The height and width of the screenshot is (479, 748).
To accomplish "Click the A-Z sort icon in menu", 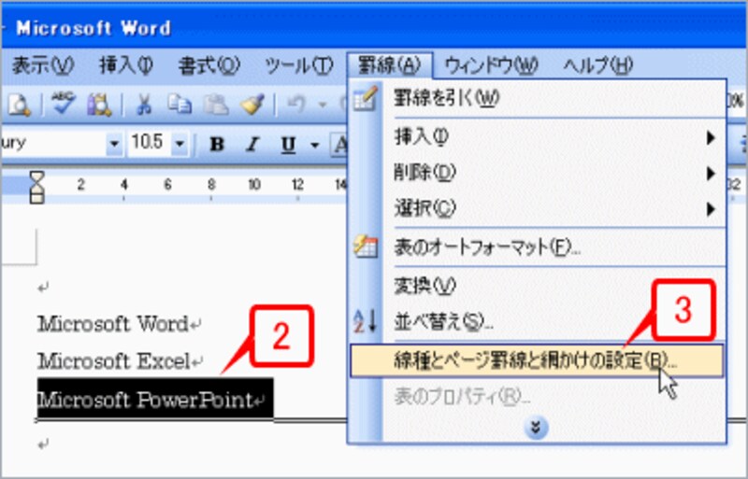I will [366, 321].
